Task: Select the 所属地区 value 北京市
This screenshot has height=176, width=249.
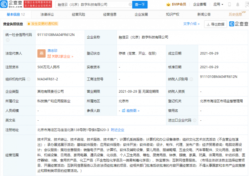Action: point(124,101)
